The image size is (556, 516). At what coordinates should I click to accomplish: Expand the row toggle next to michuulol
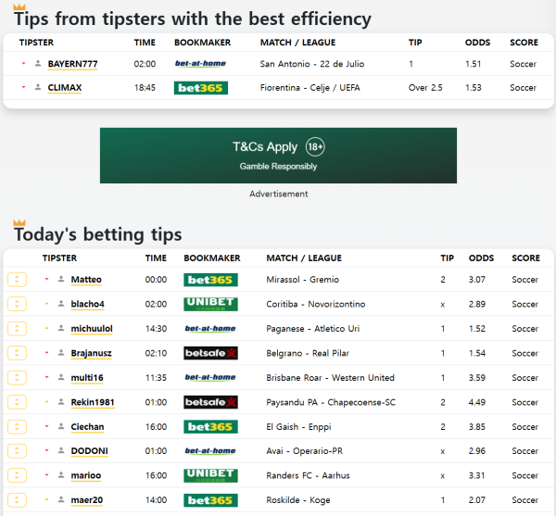pos(17,329)
